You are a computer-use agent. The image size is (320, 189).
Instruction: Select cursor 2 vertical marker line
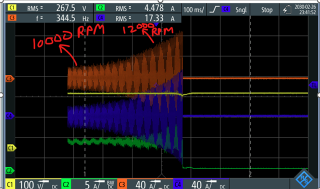(x=250, y=96)
